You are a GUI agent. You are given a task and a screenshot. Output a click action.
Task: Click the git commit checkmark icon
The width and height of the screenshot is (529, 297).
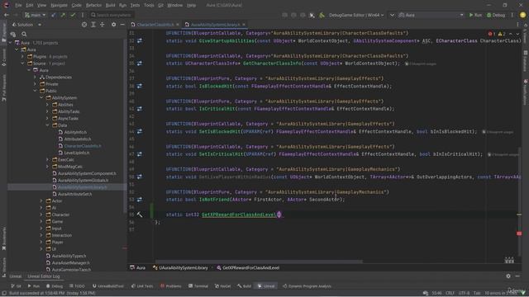73,15
